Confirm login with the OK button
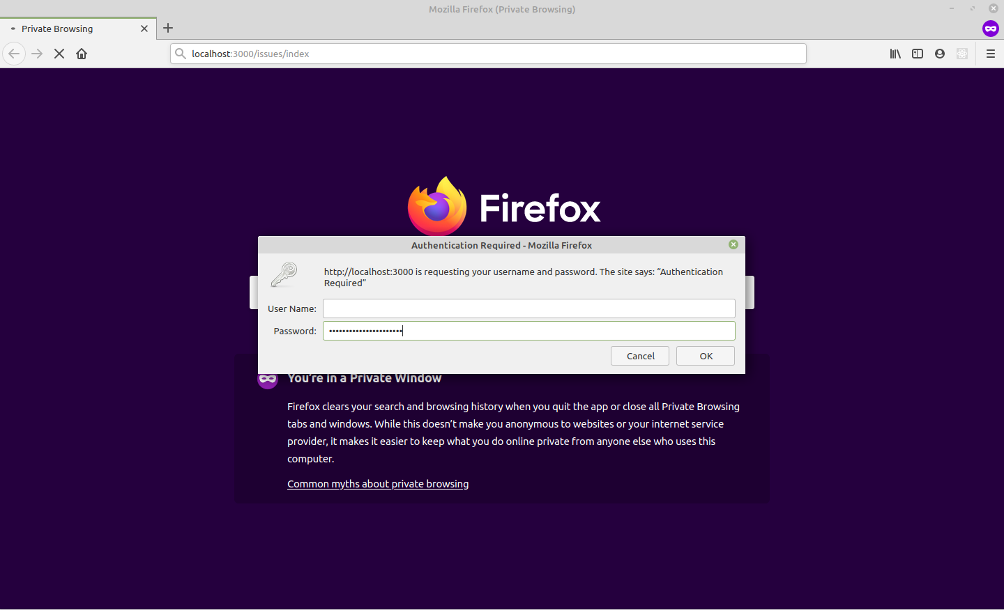This screenshot has height=610, width=1004. [x=705, y=356]
